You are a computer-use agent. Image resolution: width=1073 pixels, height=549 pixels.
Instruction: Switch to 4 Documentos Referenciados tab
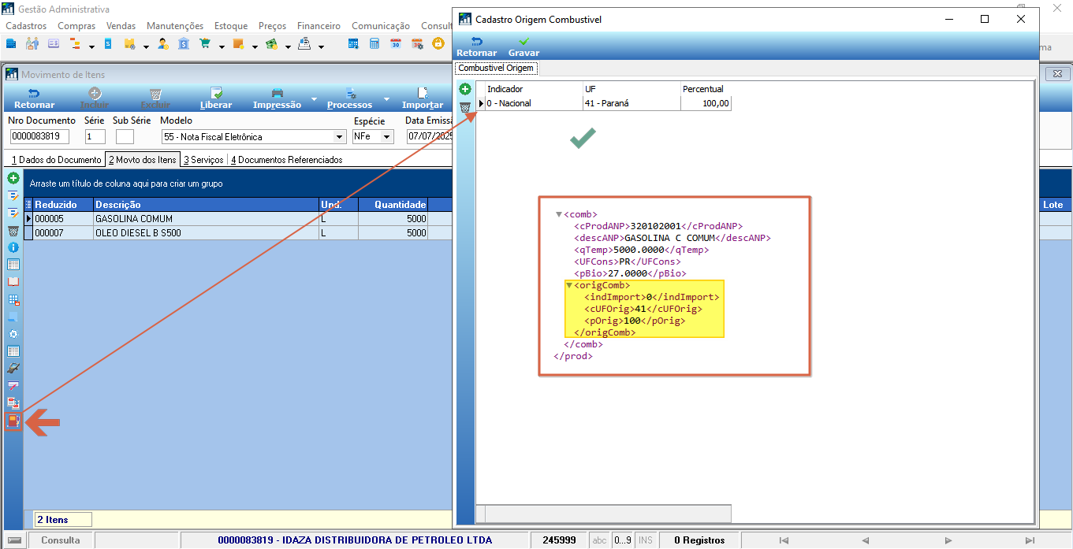click(x=285, y=160)
